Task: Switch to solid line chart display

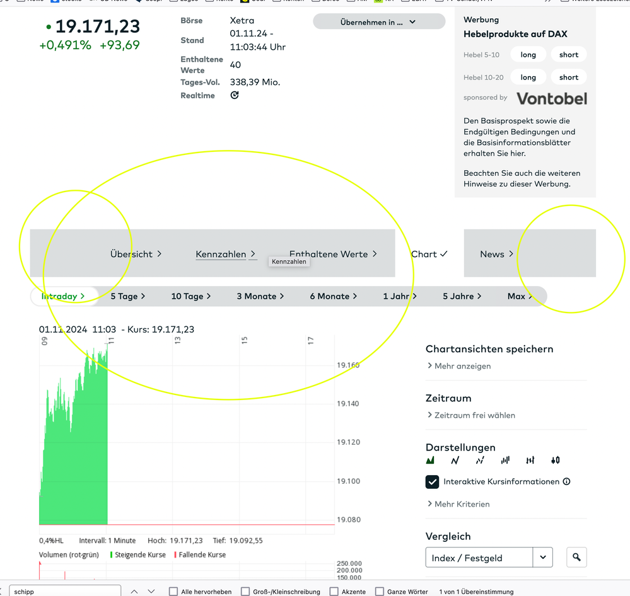Action: pos(455,461)
